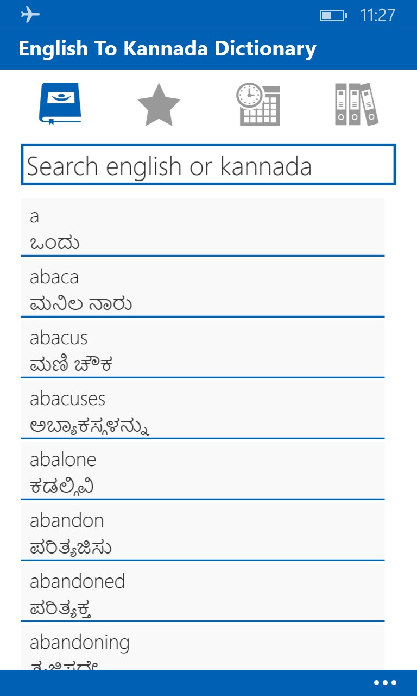Open the favorites star icon

pos(159,105)
